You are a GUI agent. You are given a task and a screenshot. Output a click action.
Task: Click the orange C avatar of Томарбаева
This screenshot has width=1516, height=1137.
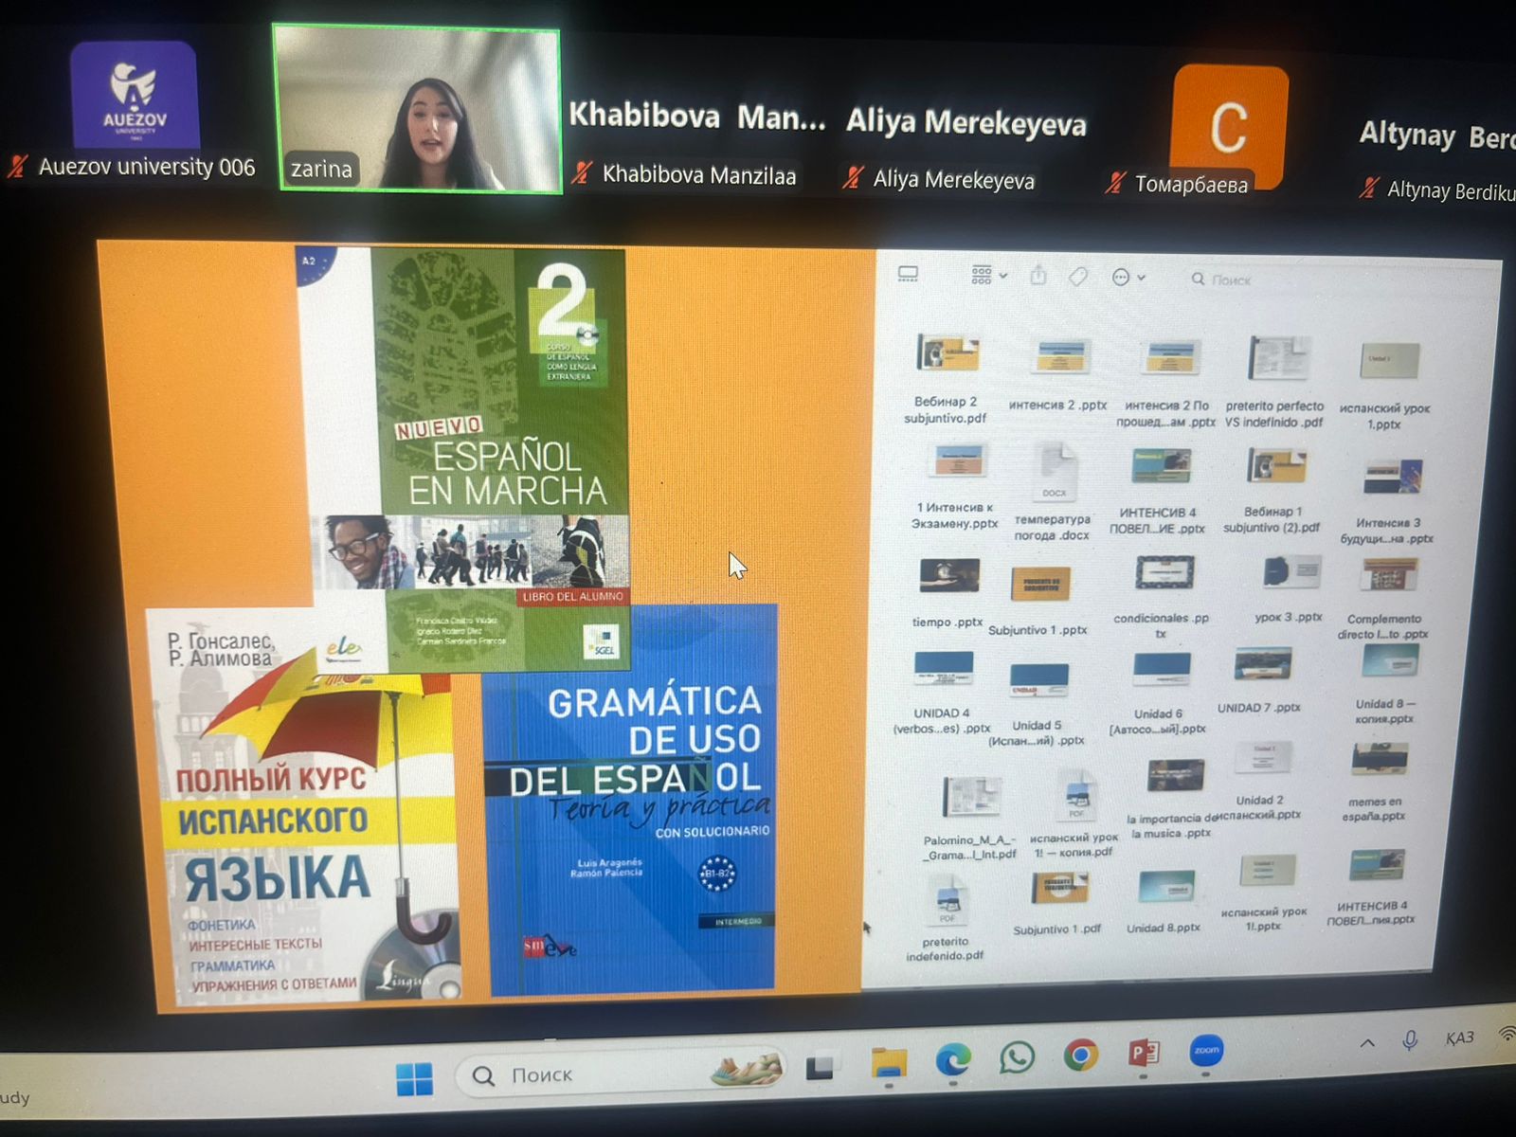point(1230,126)
